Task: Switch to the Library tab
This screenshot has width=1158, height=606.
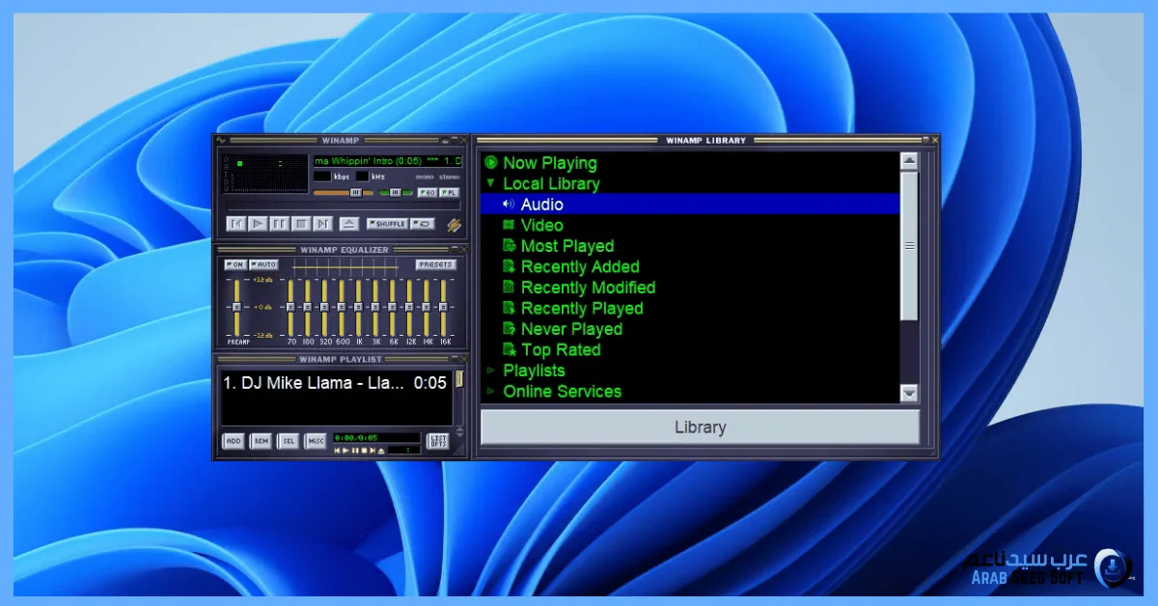Action: pyautogui.click(x=699, y=426)
